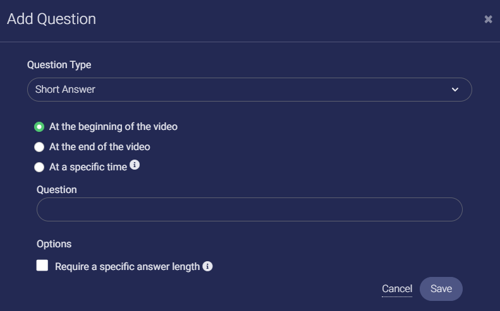Click info icon beside "At a specific time"
This screenshot has width=500, height=311.
coord(134,166)
